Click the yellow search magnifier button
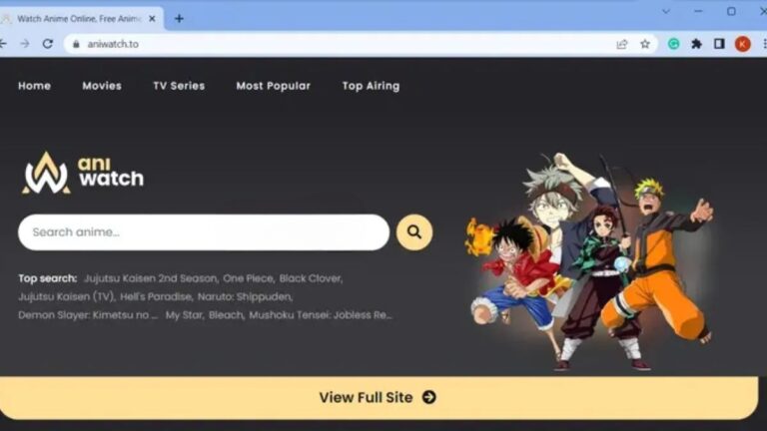 pos(414,232)
